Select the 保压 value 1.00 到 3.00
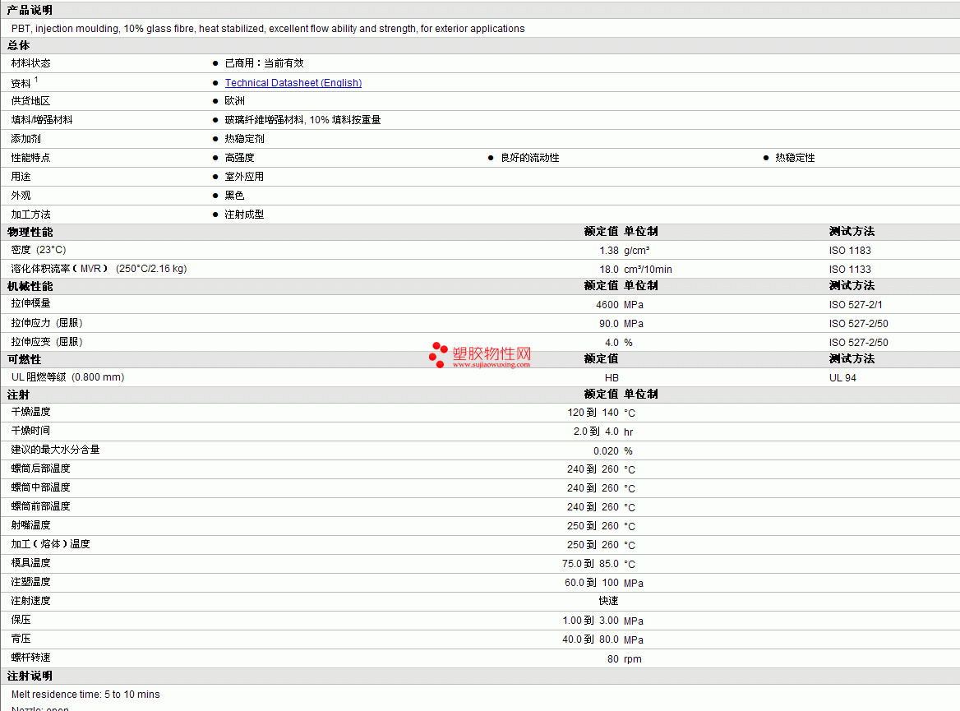The width and height of the screenshot is (960, 711). tap(590, 621)
